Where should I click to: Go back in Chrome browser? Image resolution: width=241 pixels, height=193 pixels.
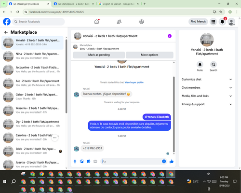[x=4, y=12]
